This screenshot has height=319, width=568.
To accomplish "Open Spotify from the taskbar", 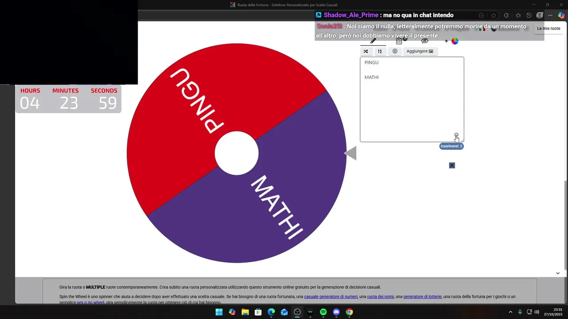I will tap(323, 312).
